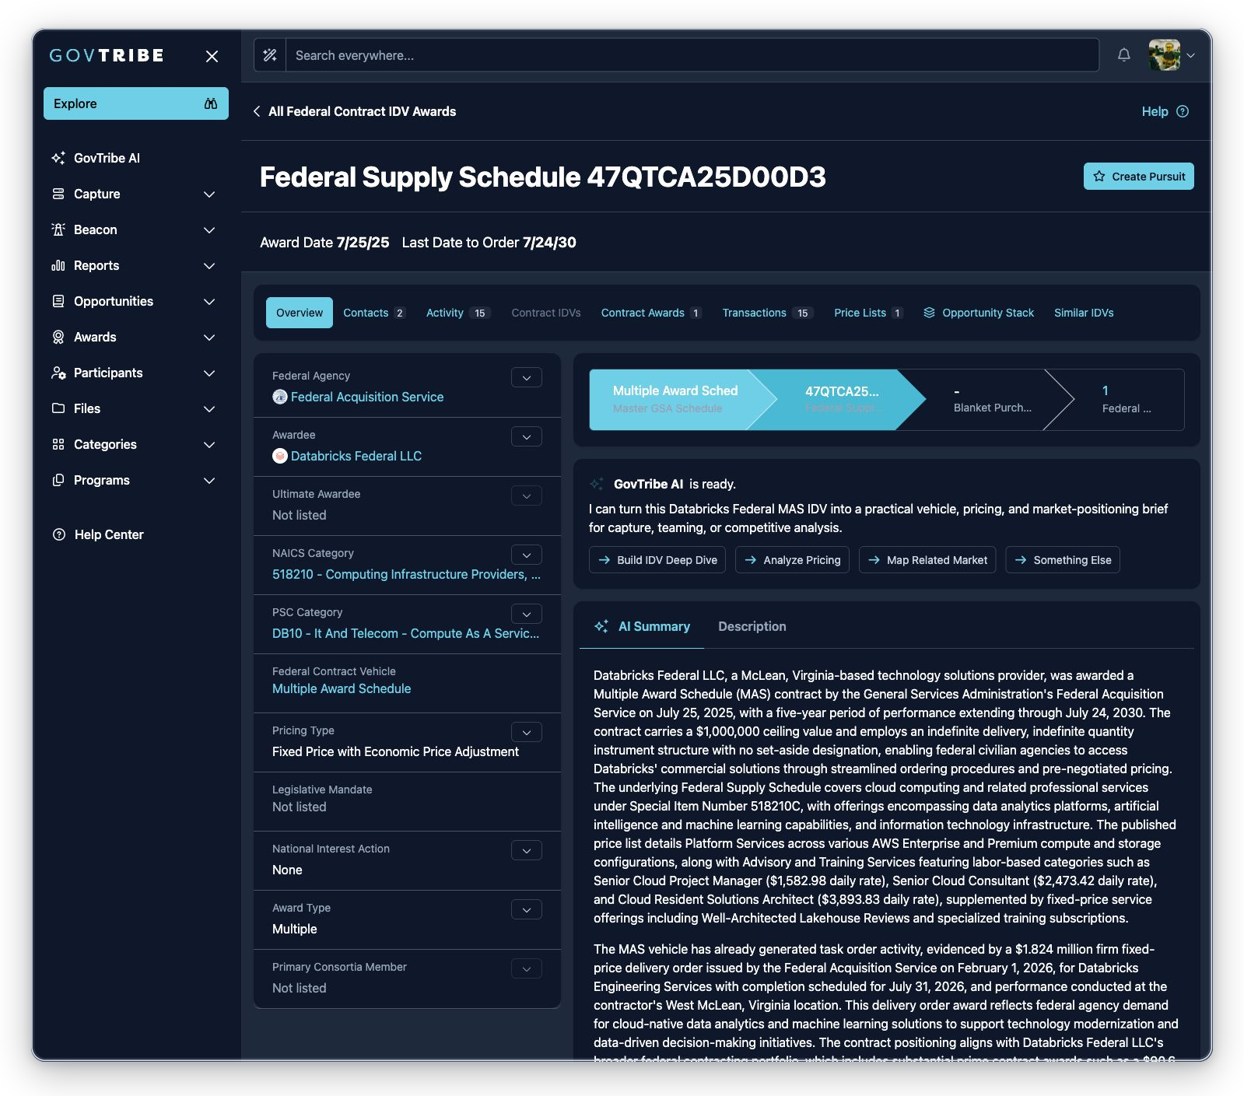Click the Explore button in sidebar

tap(136, 103)
